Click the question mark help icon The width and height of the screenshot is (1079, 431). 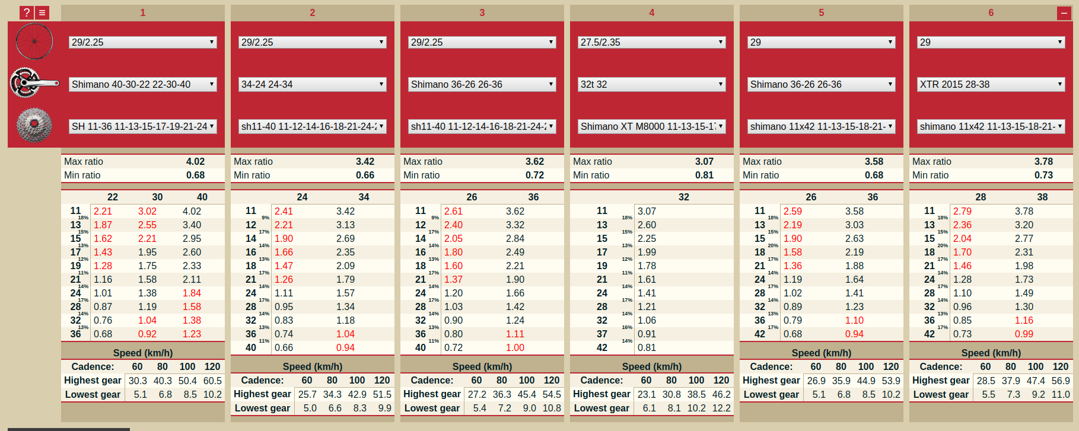coord(27,12)
